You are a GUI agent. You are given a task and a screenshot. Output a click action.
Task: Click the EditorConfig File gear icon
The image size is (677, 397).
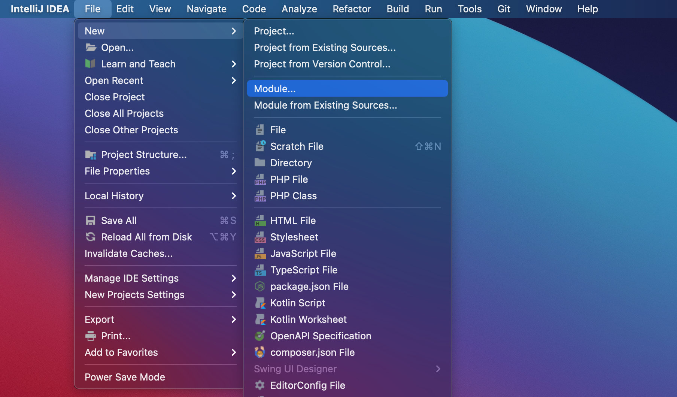click(260, 385)
